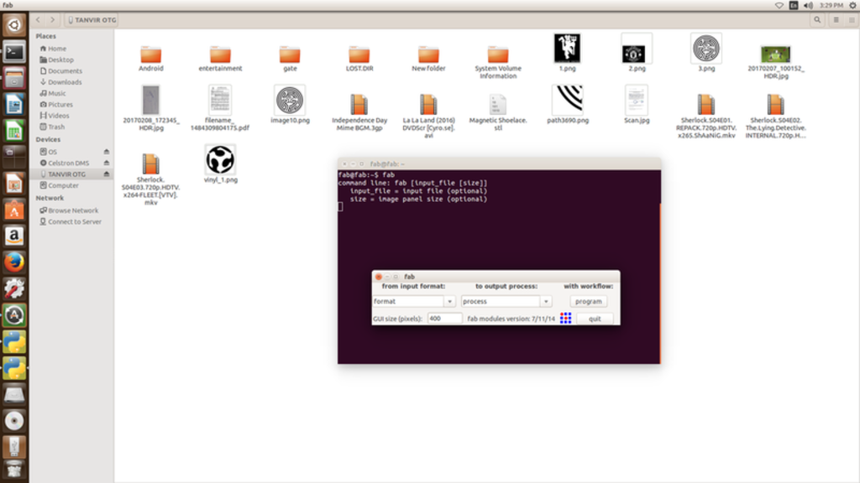Go forward in file manager
This screenshot has width=860, height=483.
coord(52,20)
